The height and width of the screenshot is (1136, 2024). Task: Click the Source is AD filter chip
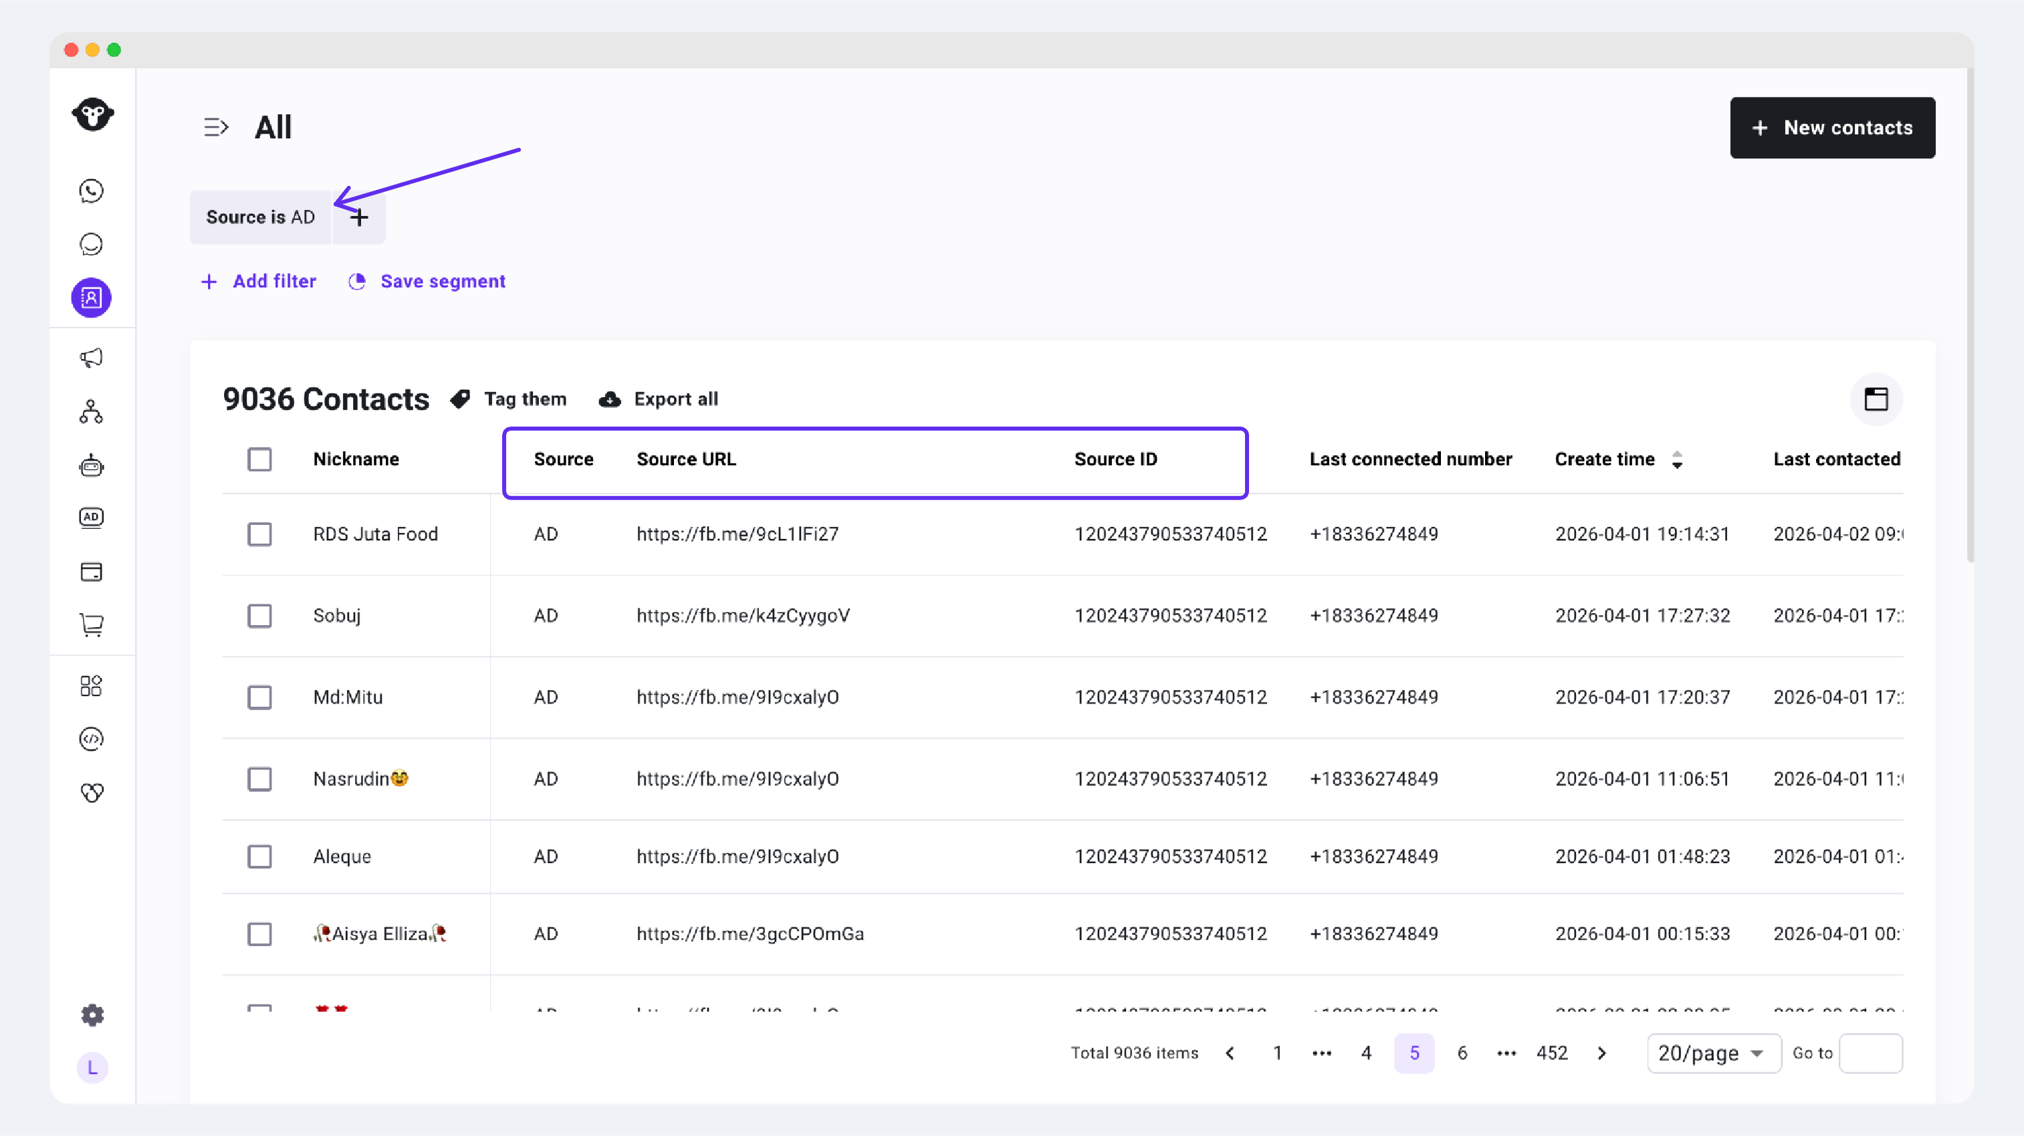[x=260, y=217]
